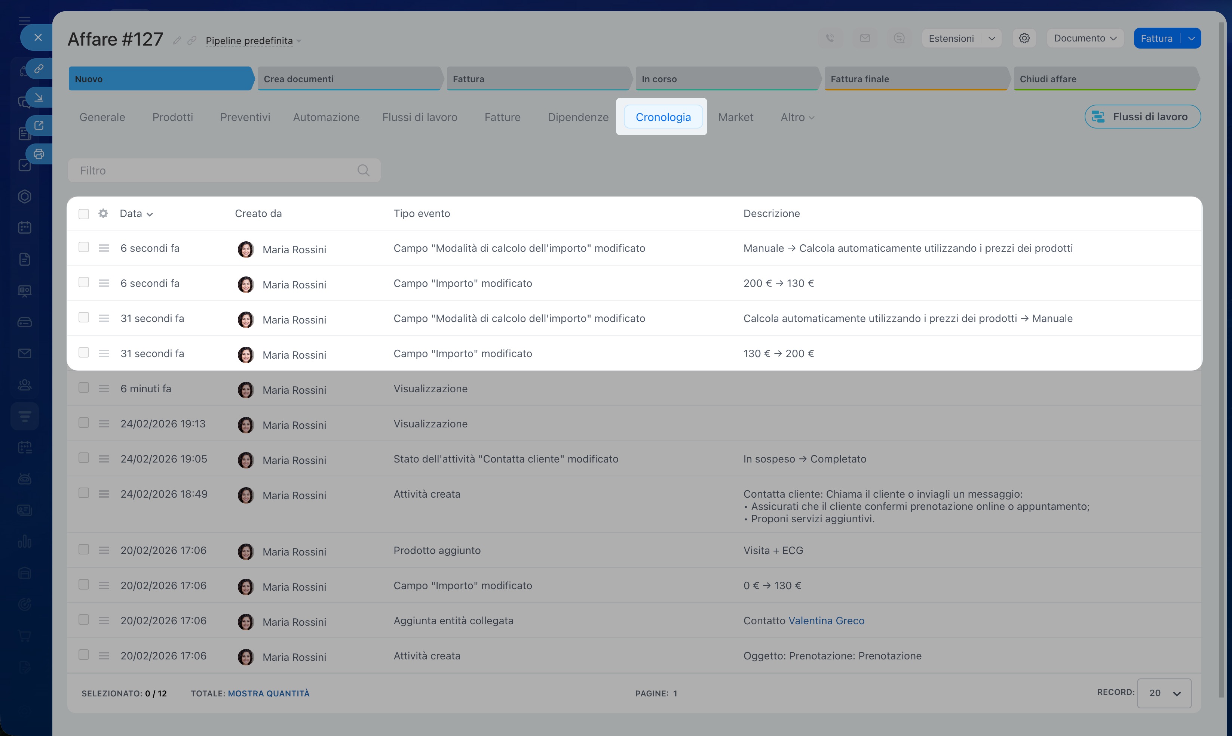Click the copy link icon beside Affare #127
Image resolution: width=1232 pixels, height=736 pixels.
[x=191, y=41]
